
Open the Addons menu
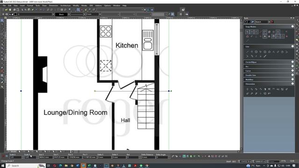pos(99,6)
